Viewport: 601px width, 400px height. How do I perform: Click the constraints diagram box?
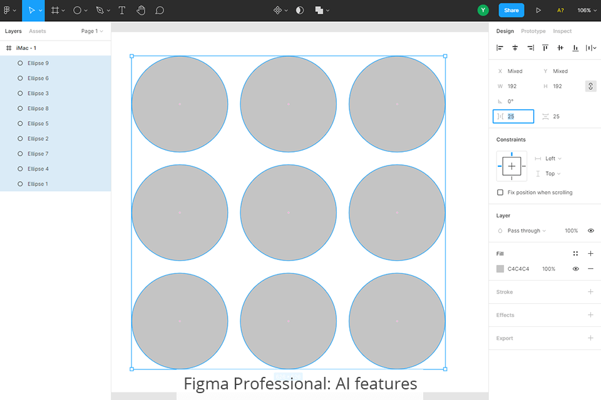(x=511, y=166)
